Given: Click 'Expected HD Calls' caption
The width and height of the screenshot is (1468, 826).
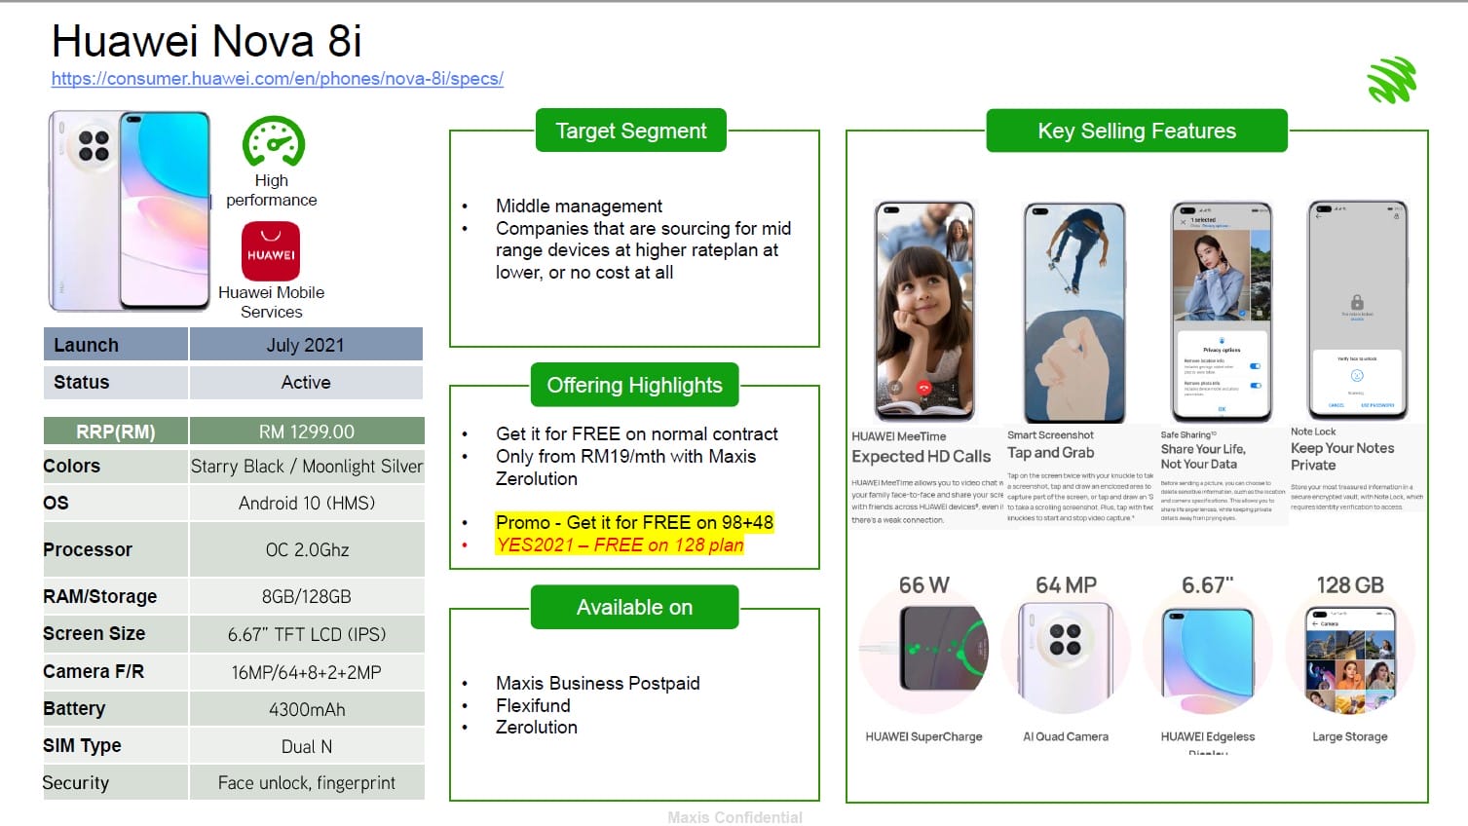Looking at the screenshot, I should click(x=921, y=456).
